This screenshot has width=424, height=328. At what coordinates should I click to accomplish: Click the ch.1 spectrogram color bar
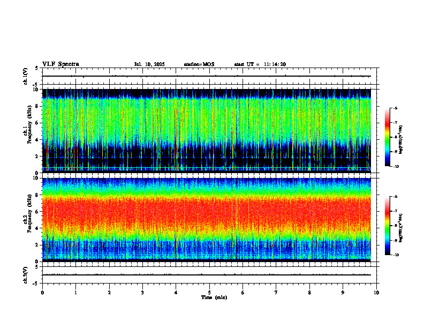coord(387,137)
